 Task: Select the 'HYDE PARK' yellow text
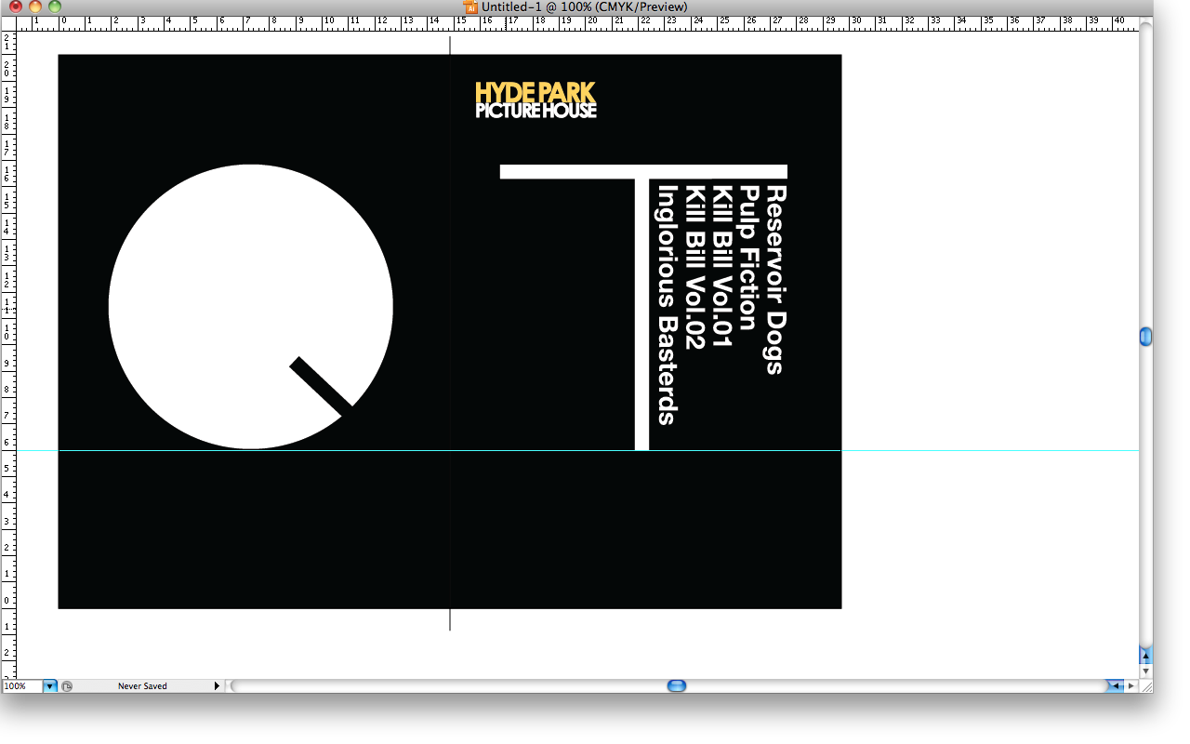535,92
